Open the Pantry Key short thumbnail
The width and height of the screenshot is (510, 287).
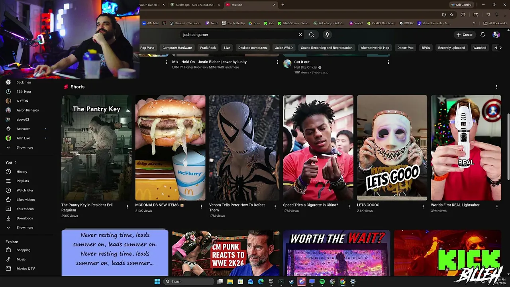[x=96, y=147]
